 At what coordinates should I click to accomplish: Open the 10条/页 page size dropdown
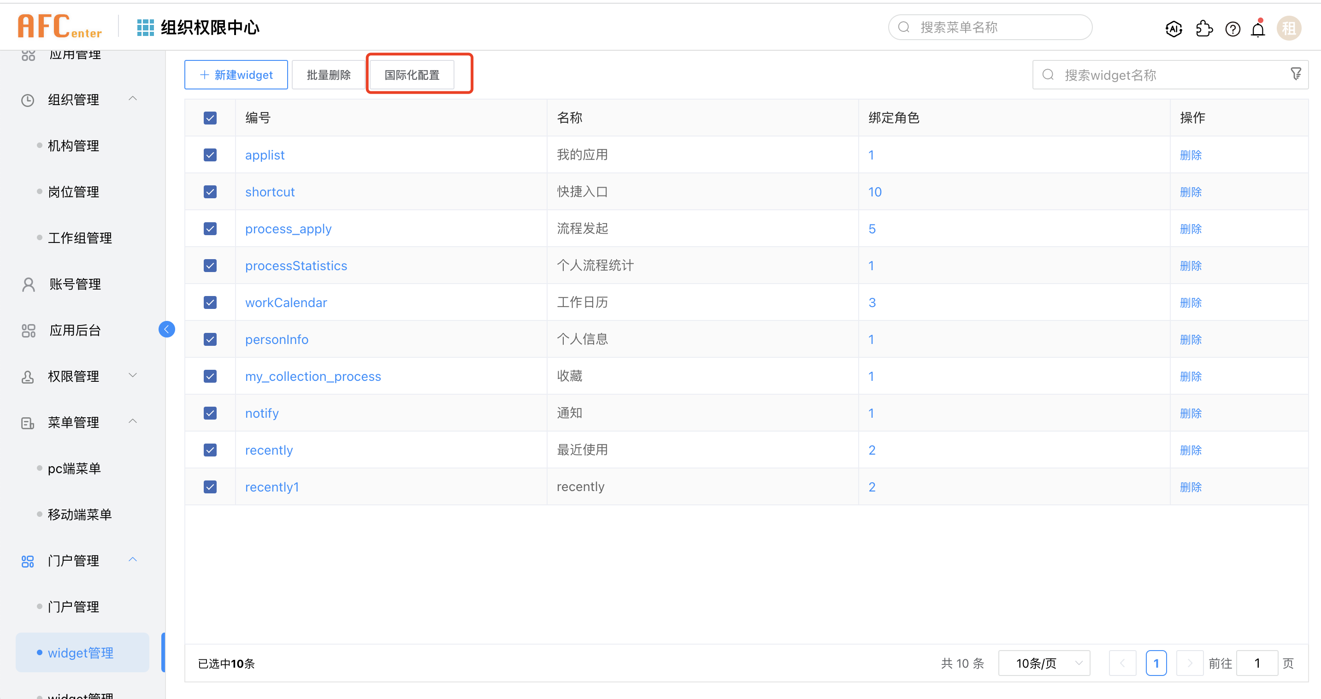[x=1044, y=663]
